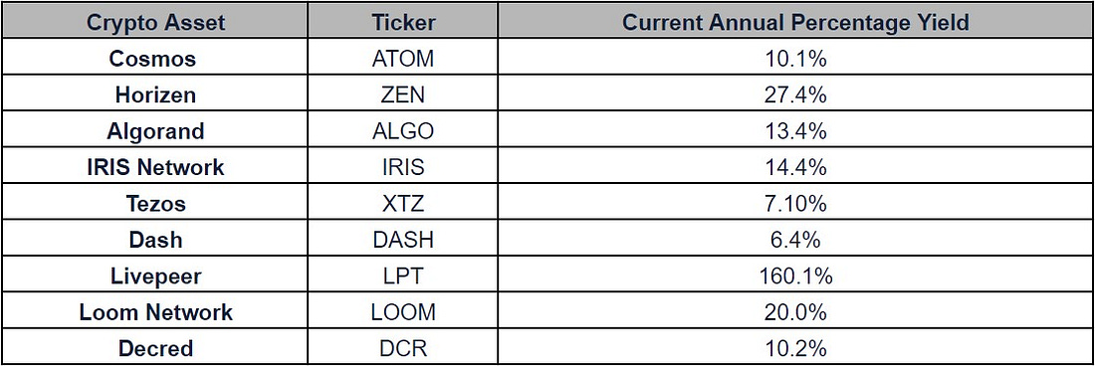Select the Horizen asset cell
The image size is (1095, 366).
coord(155,94)
